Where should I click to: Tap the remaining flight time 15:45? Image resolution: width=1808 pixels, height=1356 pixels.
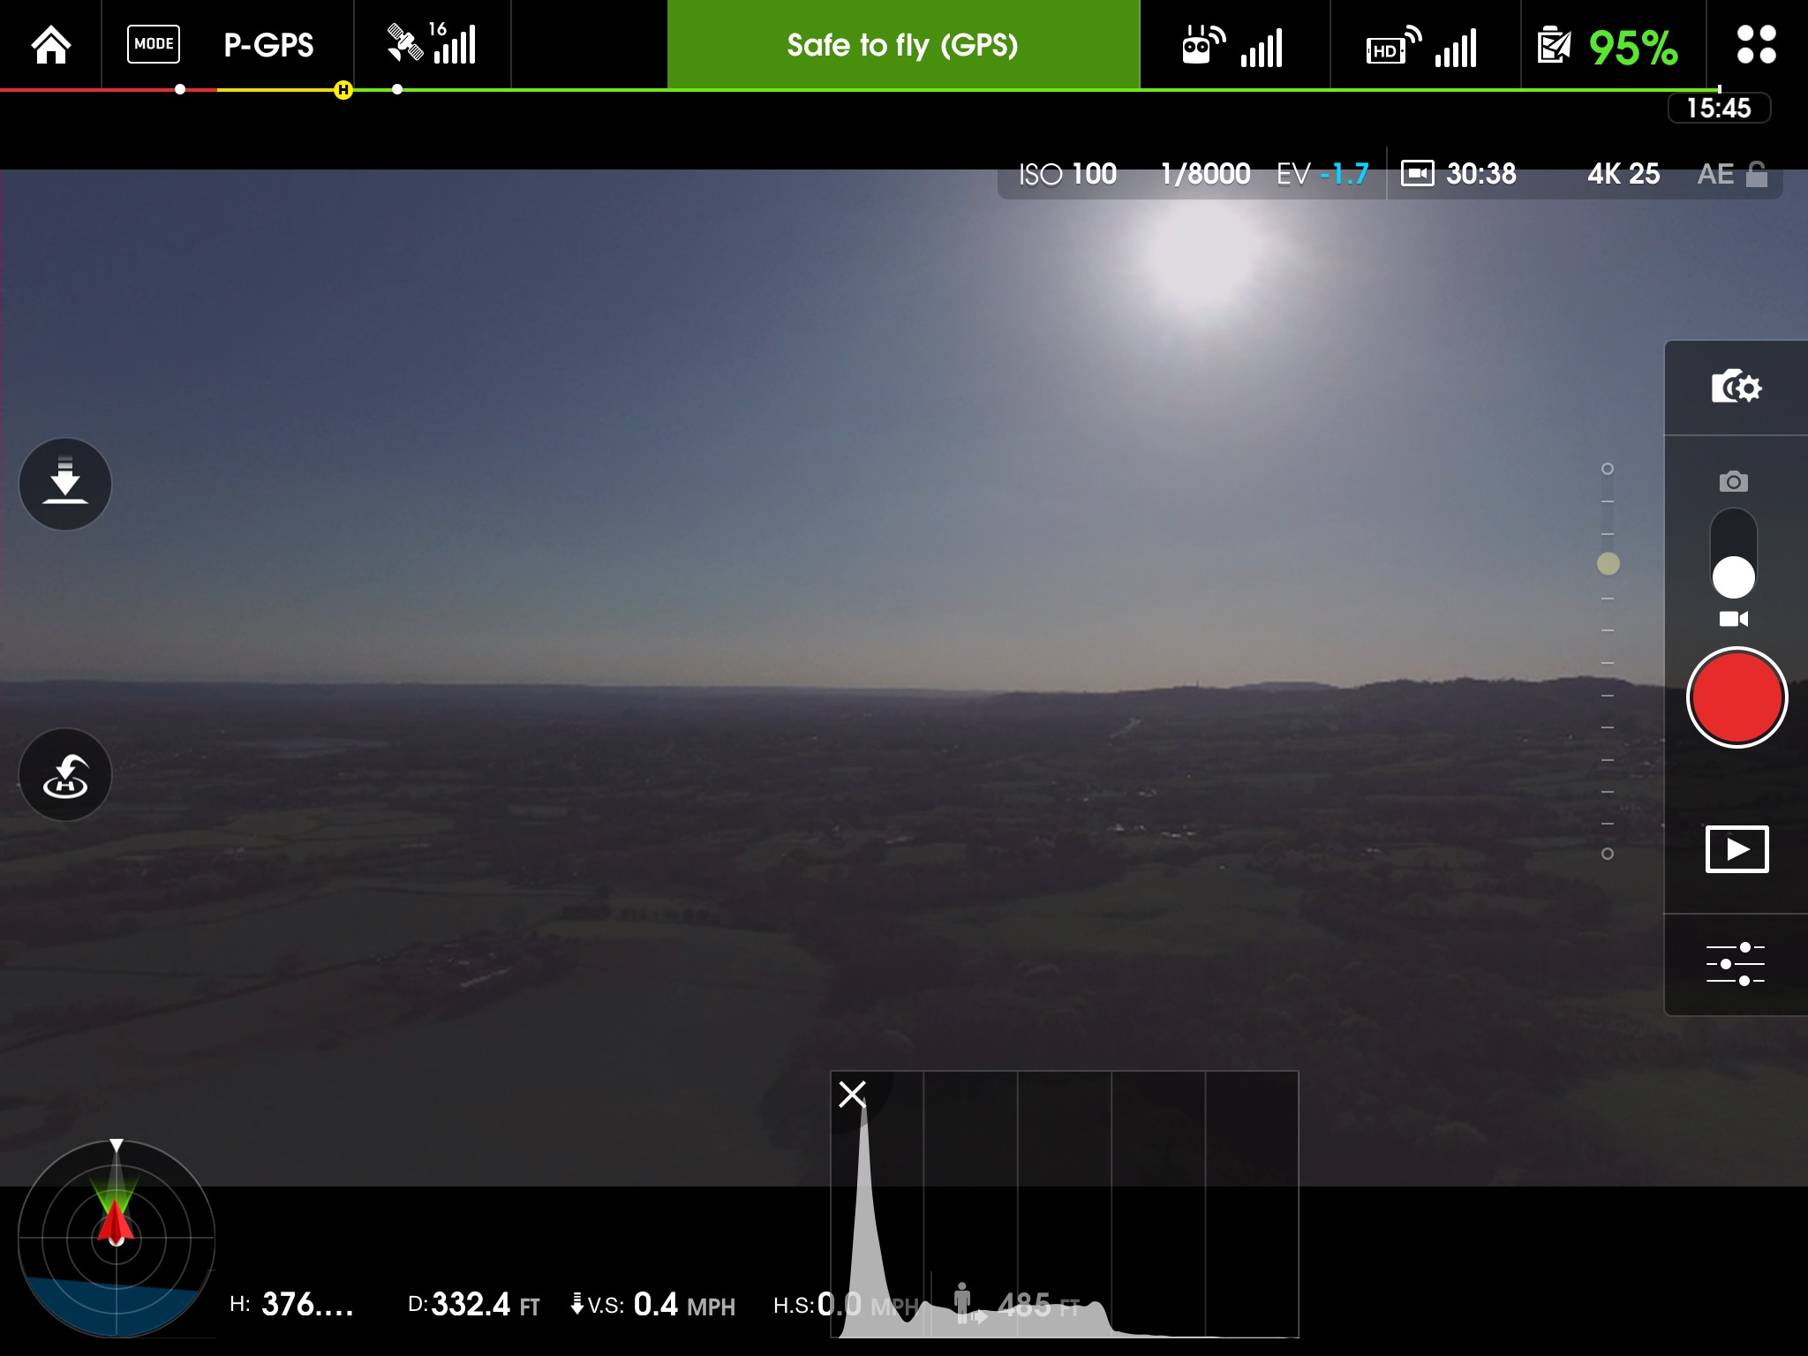[x=1718, y=108]
